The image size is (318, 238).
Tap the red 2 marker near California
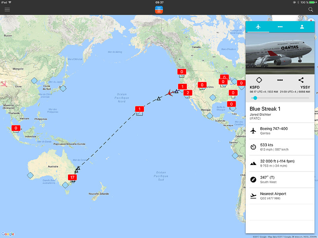[x=188, y=93]
